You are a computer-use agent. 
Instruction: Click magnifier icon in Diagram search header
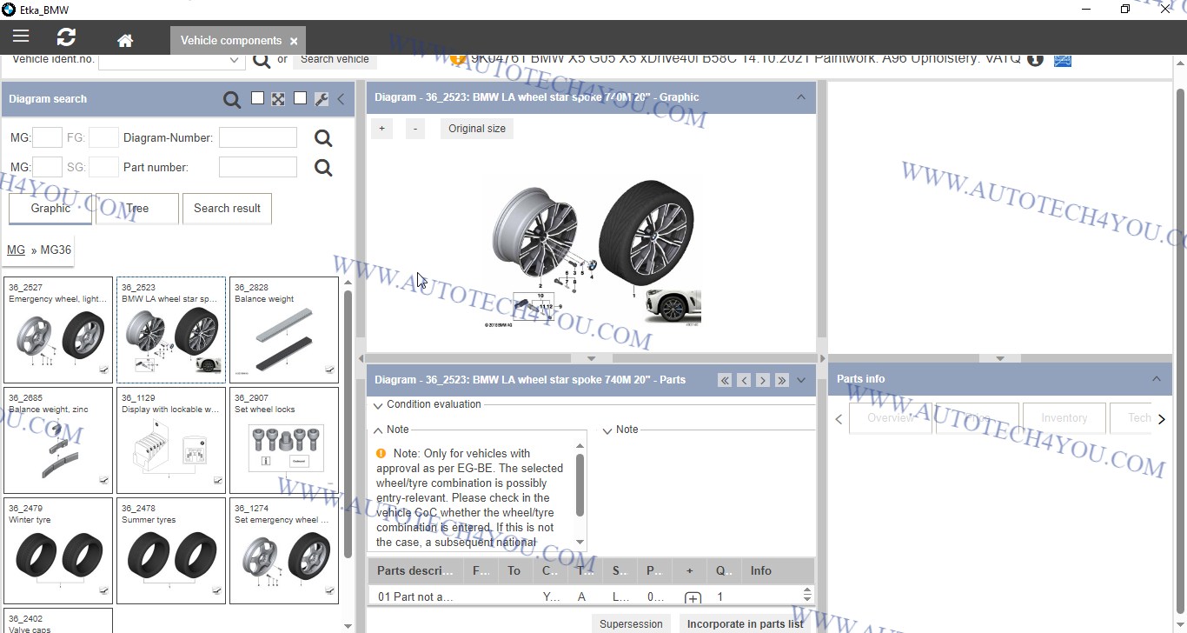(232, 100)
